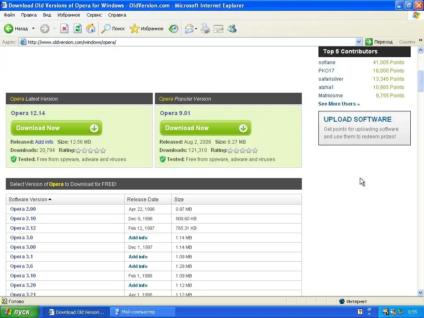Click the Opera 9.01 title link
The height and width of the screenshot is (318, 424).
coord(175,113)
